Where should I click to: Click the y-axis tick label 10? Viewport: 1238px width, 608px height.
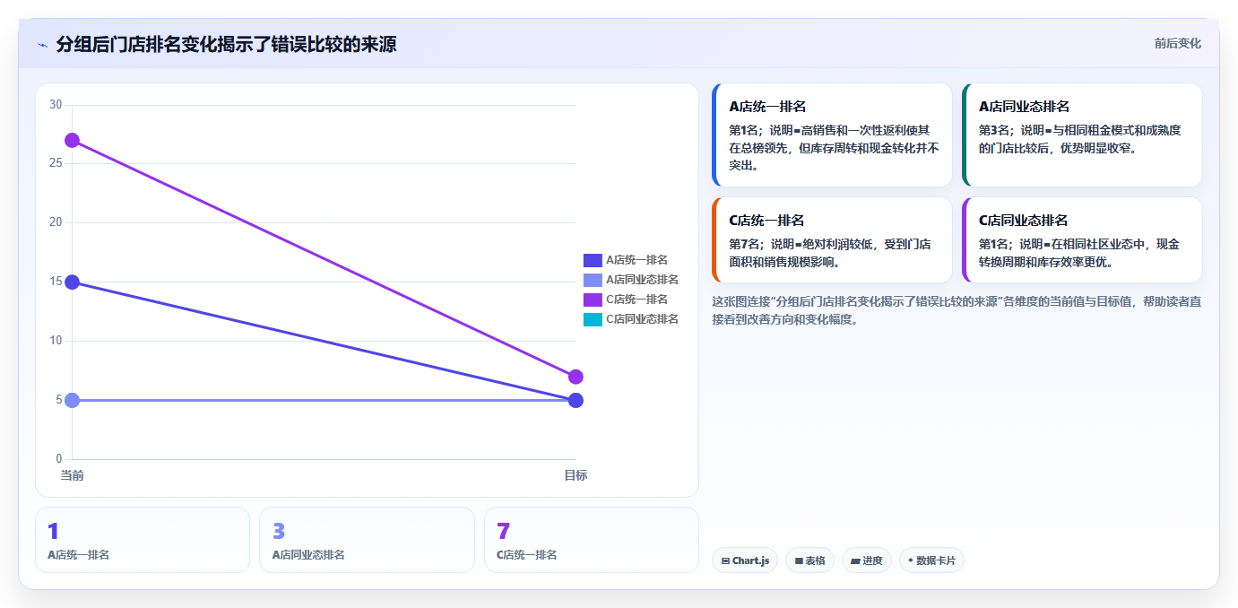[56, 341]
